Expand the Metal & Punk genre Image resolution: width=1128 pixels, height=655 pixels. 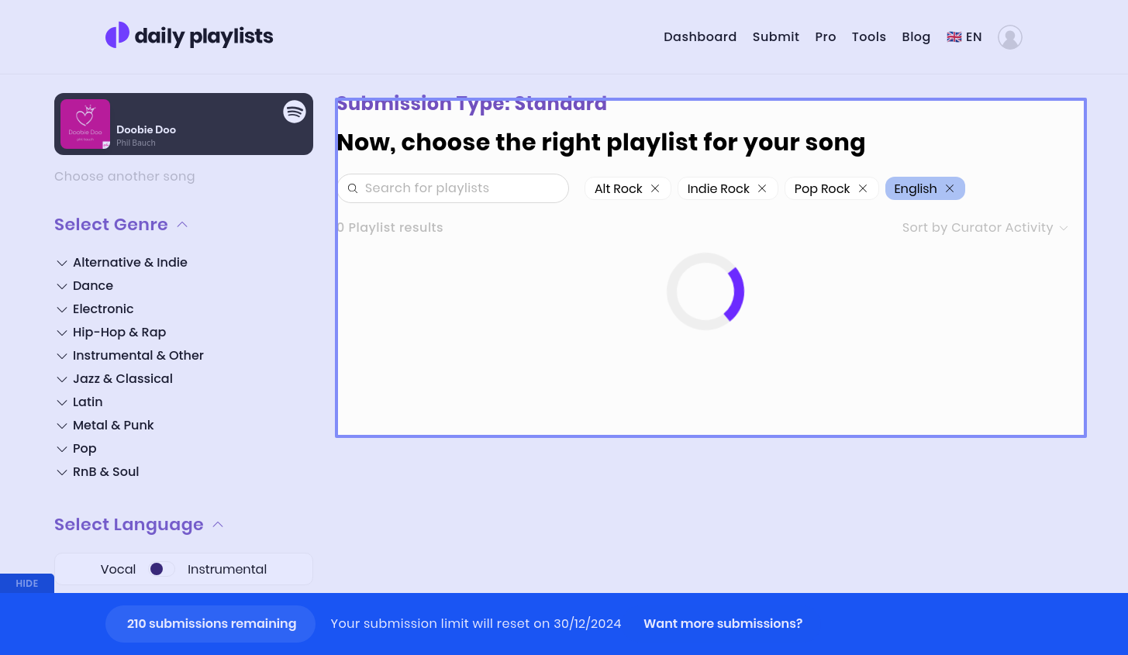(62, 426)
